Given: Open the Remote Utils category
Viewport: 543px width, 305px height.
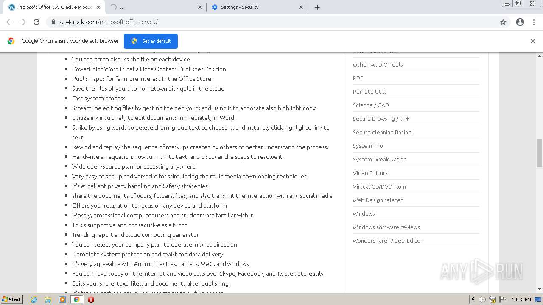Looking at the screenshot, I should tap(369, 91).
